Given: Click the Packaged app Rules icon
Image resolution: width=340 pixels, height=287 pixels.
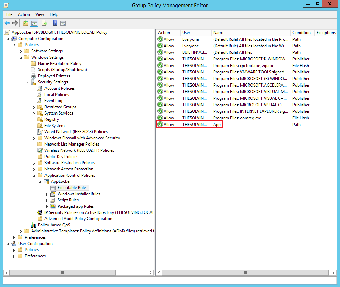Looking at the screenshot, I should pos(53,206).
